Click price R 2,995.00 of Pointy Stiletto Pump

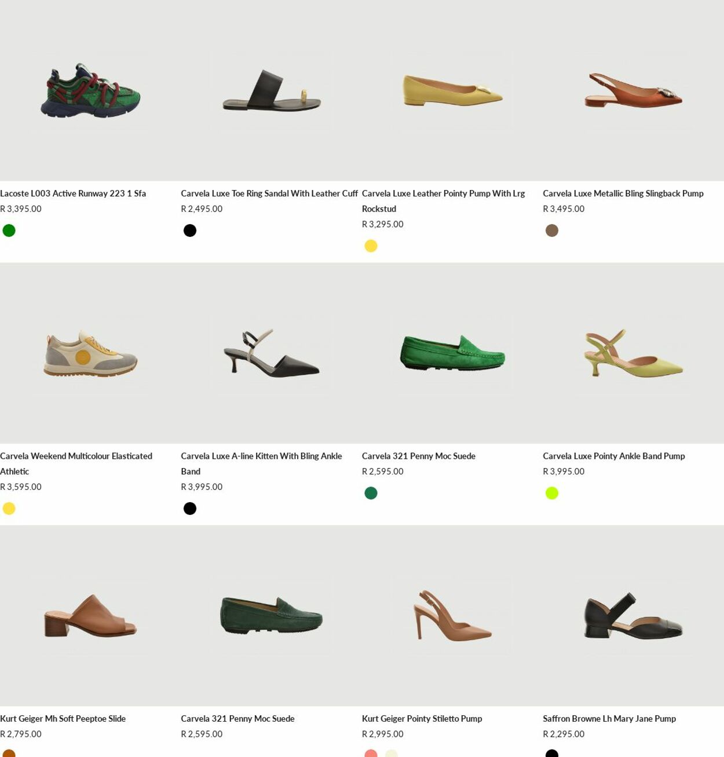point(383,734)
